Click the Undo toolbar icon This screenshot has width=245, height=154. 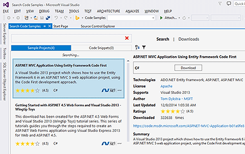pyautogui.click(x=56, y=18)
